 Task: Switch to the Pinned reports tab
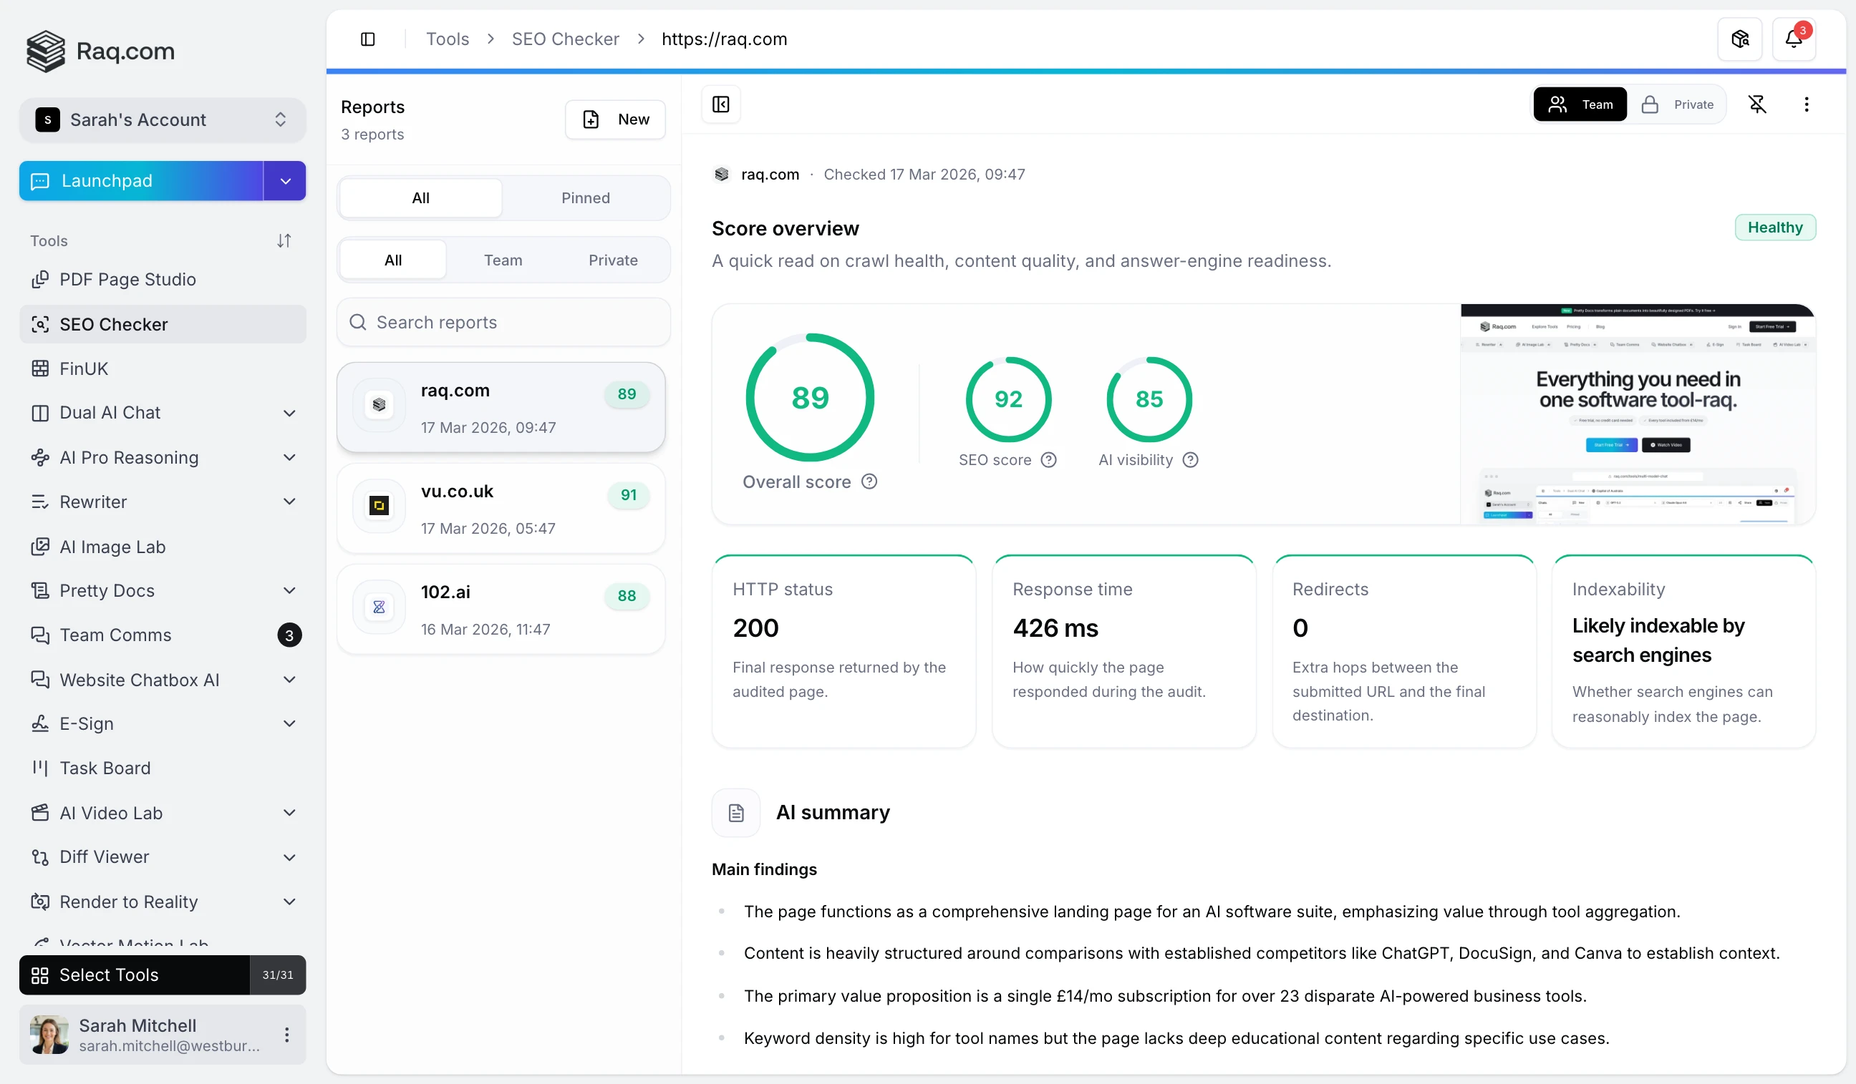586,197
